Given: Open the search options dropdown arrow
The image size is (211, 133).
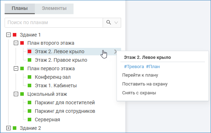Looking at the screenshot, I should 116,23.
